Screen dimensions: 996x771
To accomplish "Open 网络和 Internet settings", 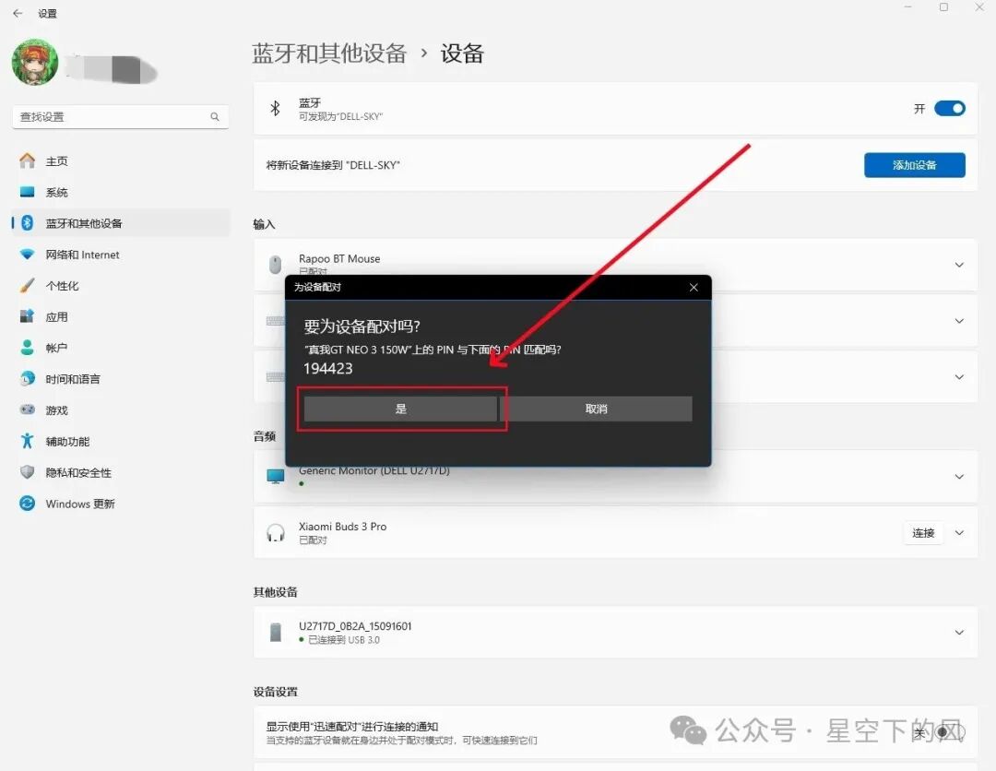I will [x=121, y=255].
